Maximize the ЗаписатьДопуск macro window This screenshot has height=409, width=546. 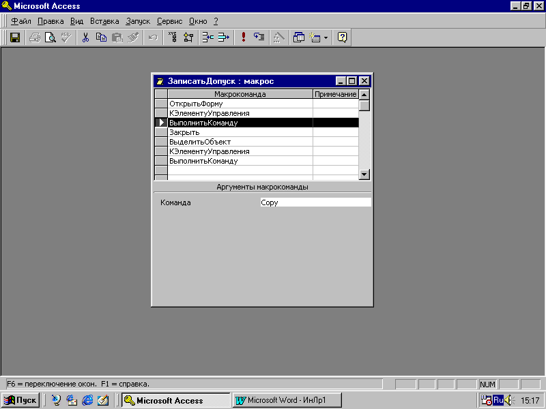(x=352, y=81)
